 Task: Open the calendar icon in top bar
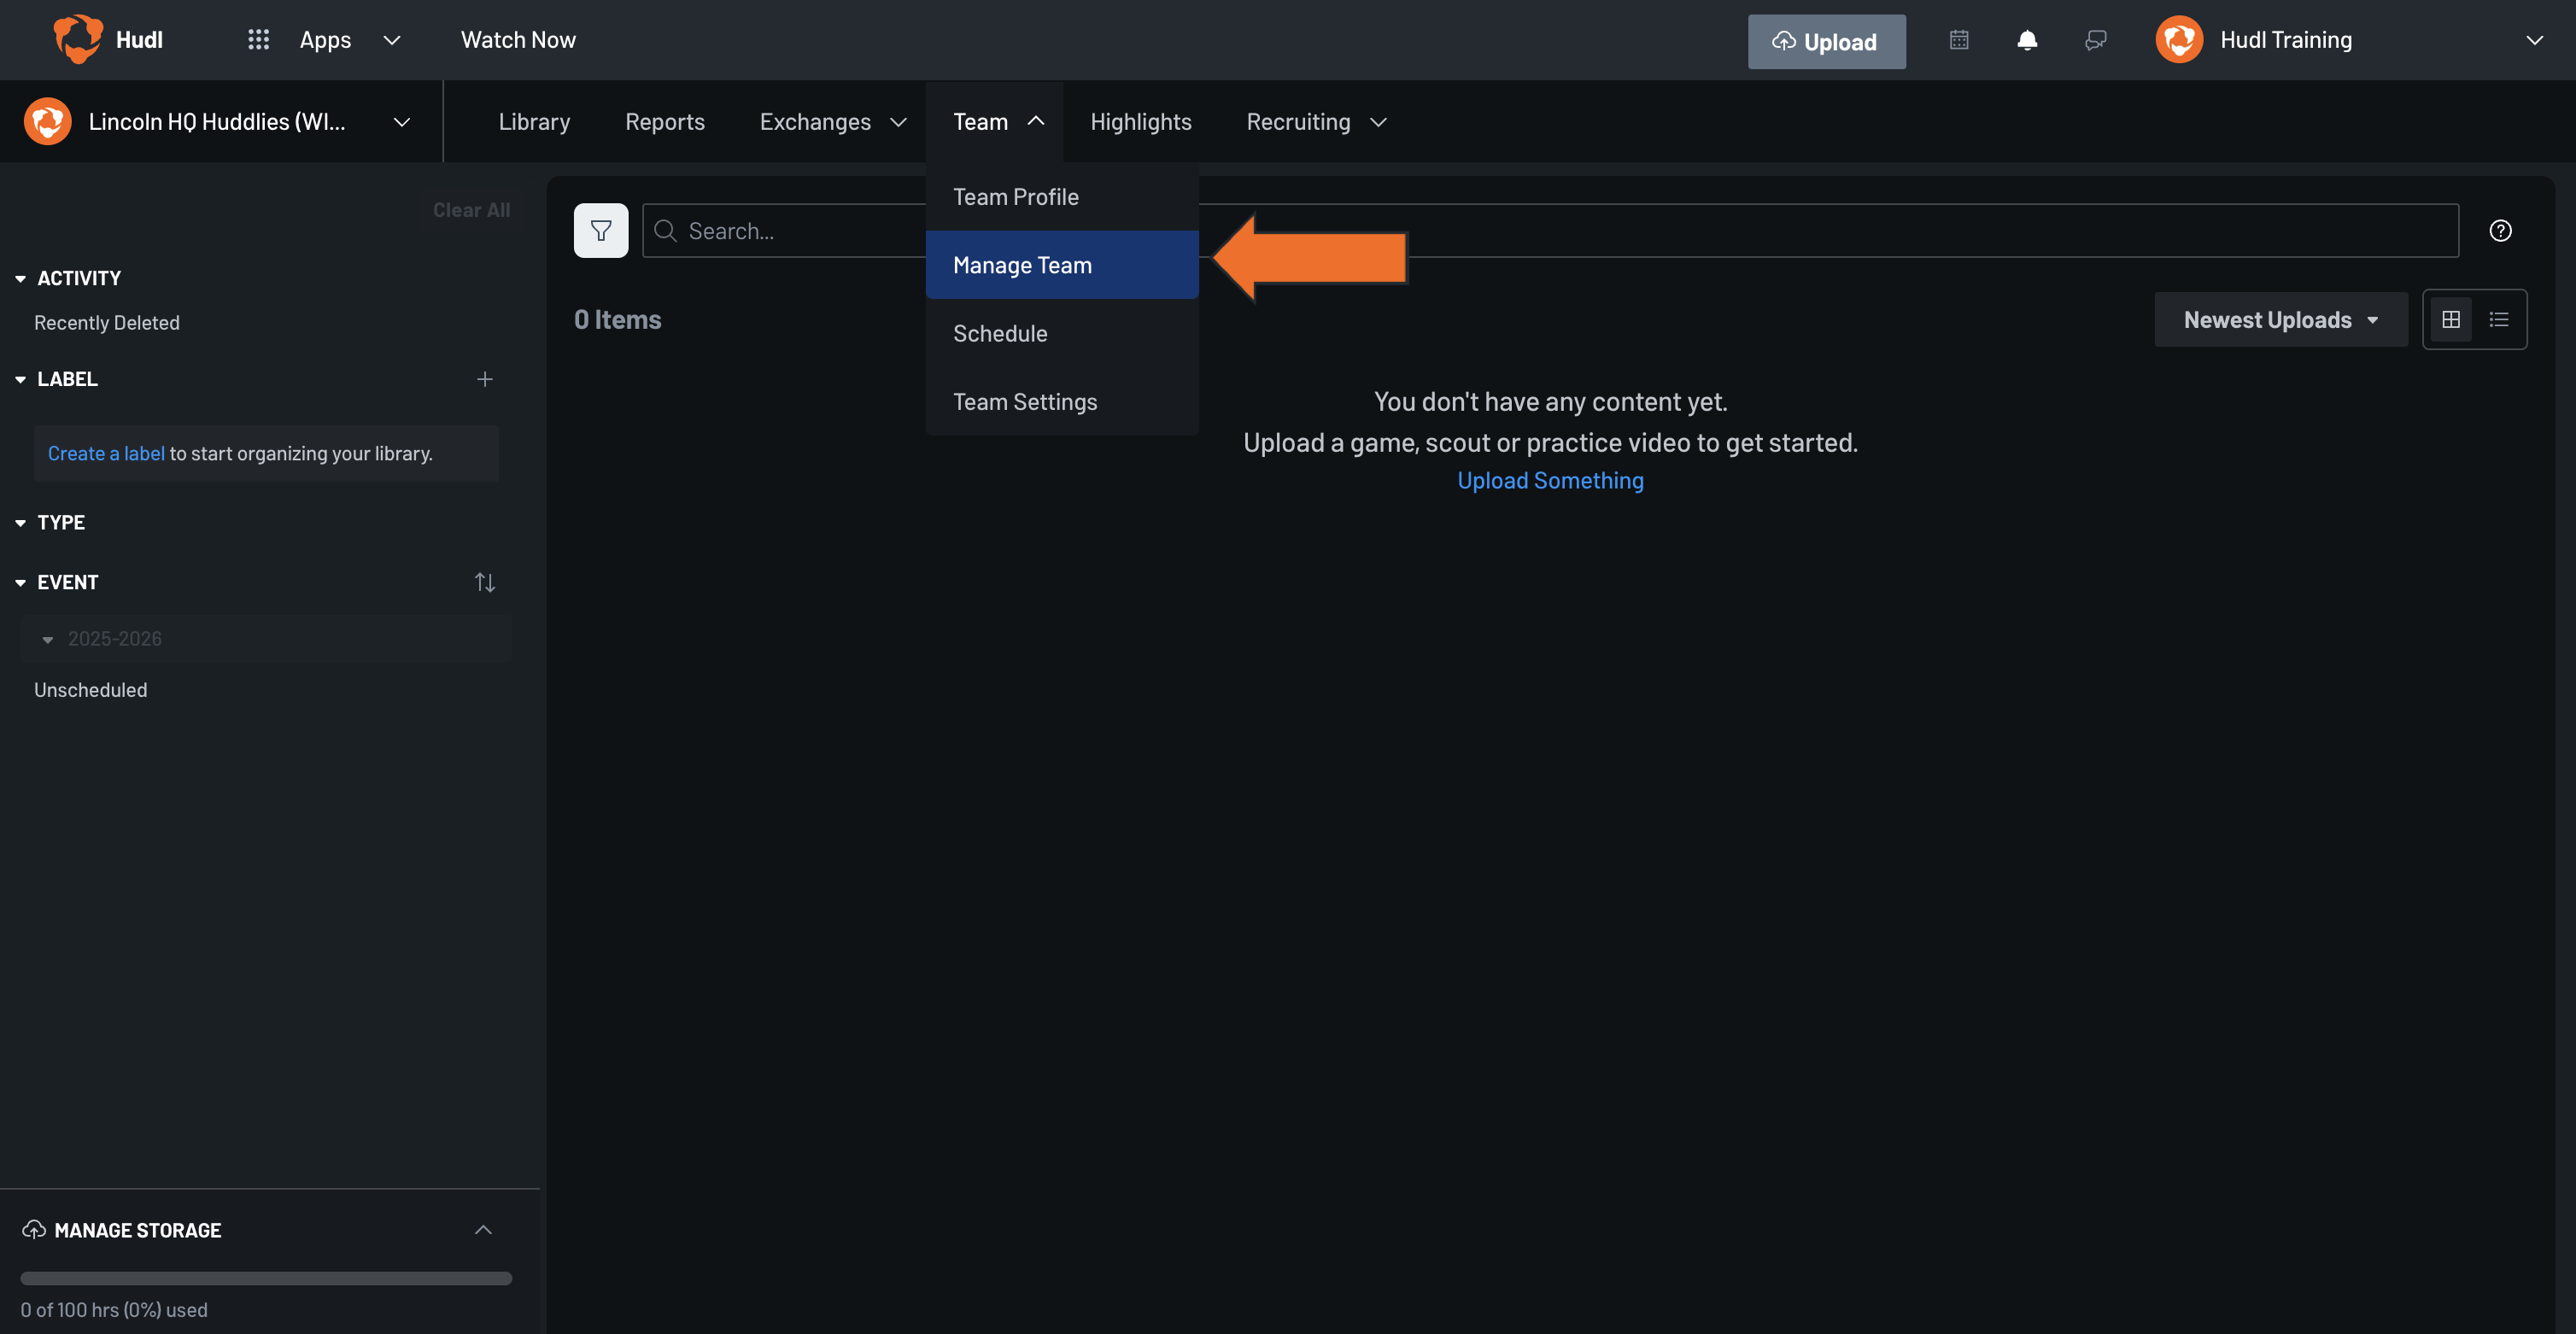pyautogui.click(x=1959, y=40)
